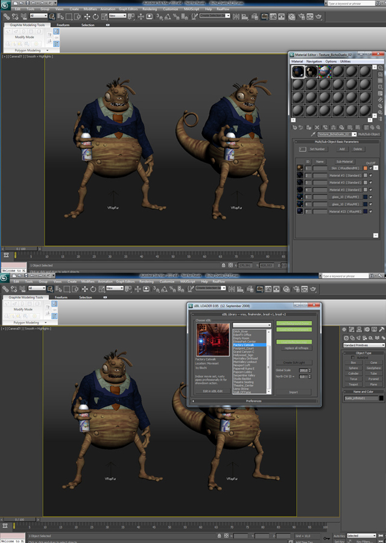This screenshot has height=543, width=386.
Task: Click the render teapot icon in top window
Action: (x=318, y=16)
